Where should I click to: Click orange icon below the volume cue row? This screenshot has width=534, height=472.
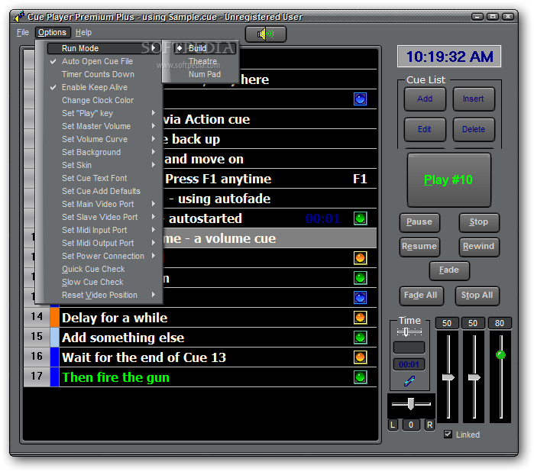click(360, 258)
